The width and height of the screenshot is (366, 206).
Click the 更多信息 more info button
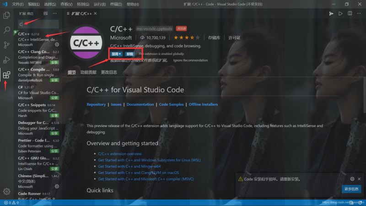coord(351,189)
